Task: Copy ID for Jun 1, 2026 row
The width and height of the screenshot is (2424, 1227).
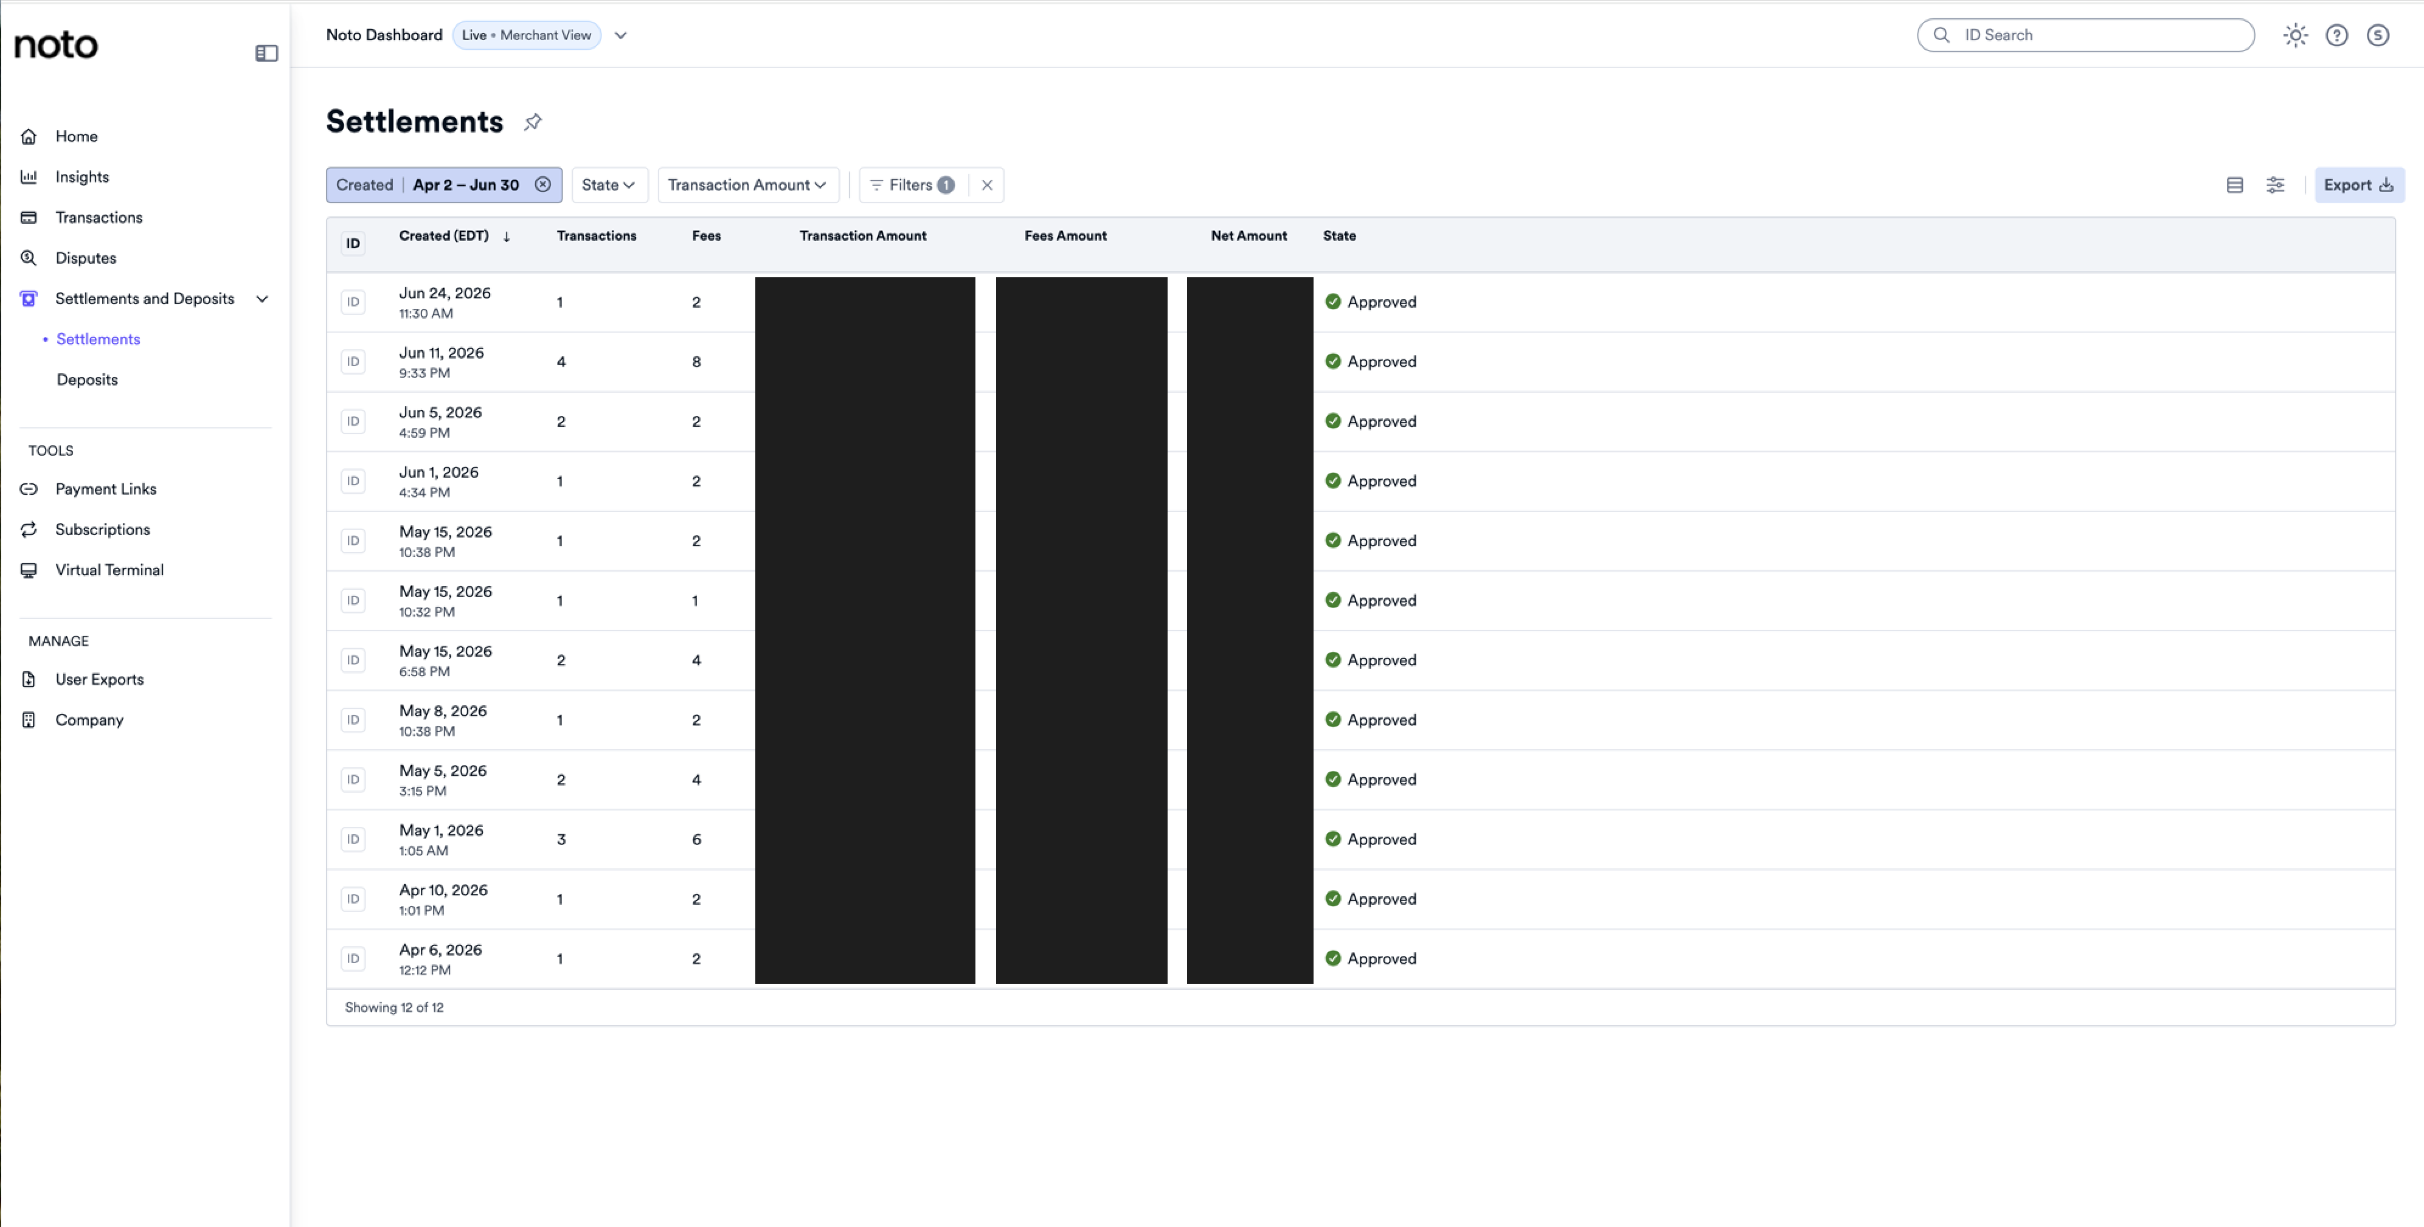Action: [x=353, y=481]
